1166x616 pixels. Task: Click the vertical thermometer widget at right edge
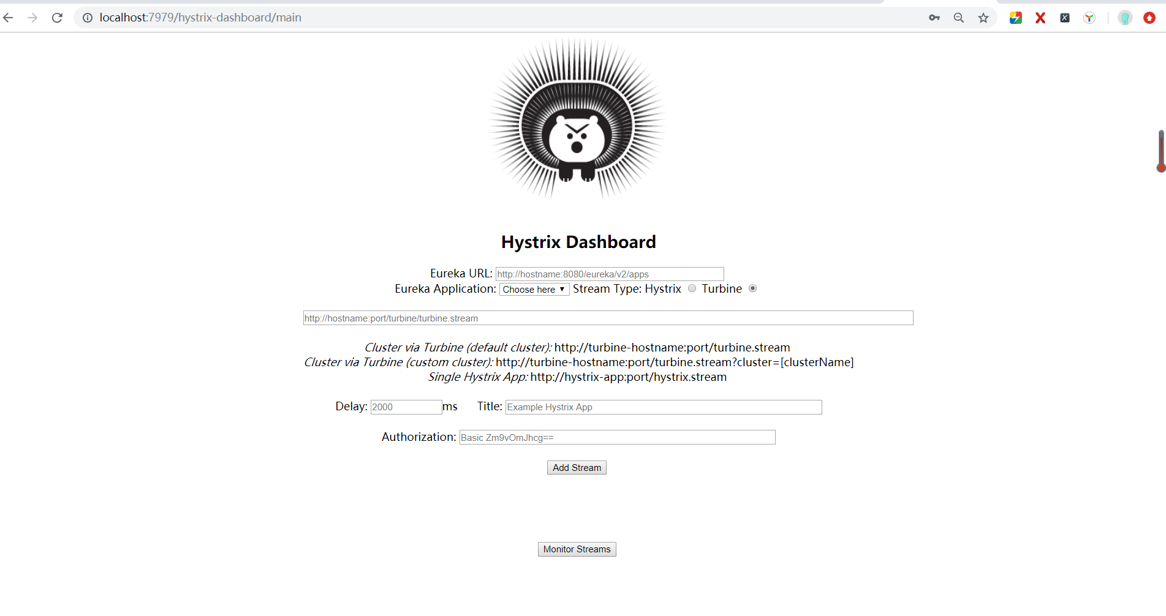click(1161, 151)
